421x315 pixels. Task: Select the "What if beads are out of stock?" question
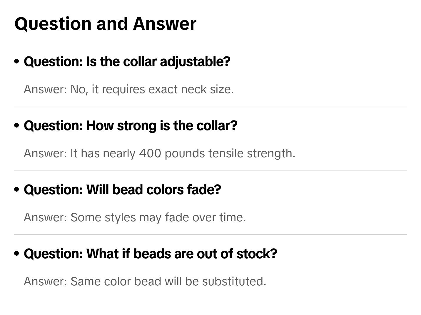(x=151, y=254)
